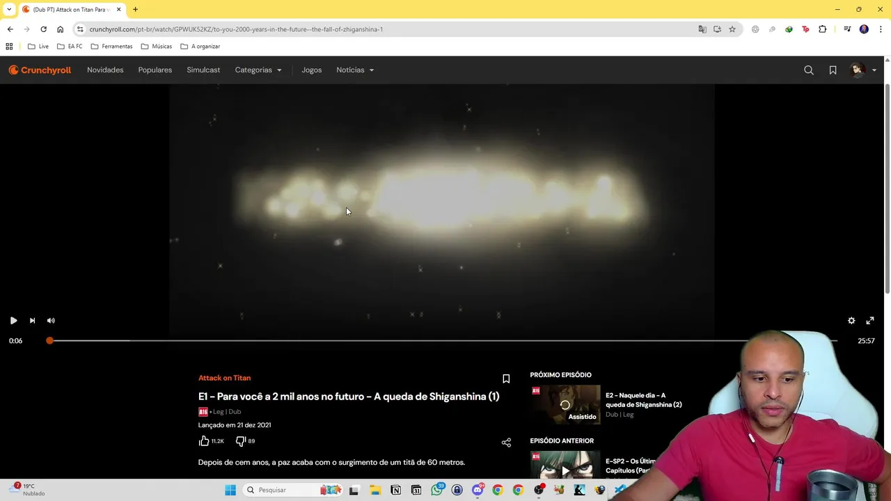Open Novidades in the navigation
This screenshot has width=891, height=501.
point(105,70)
